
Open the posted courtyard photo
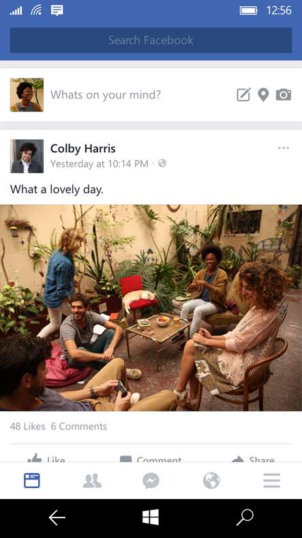click(x=151, y=308)
